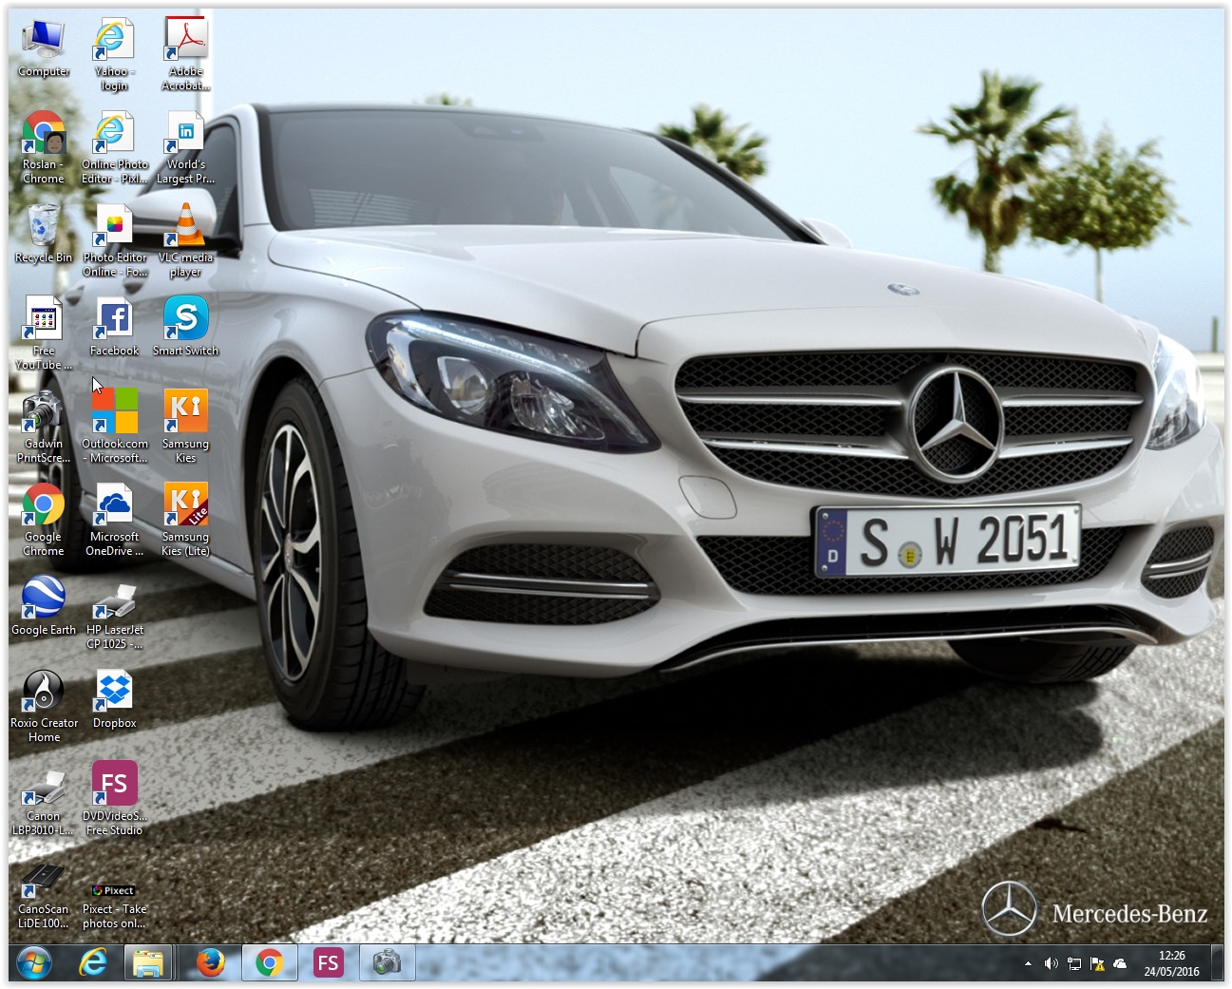
Task: Open the Dropbox desktop shortcut
Action: coord(114,699)
